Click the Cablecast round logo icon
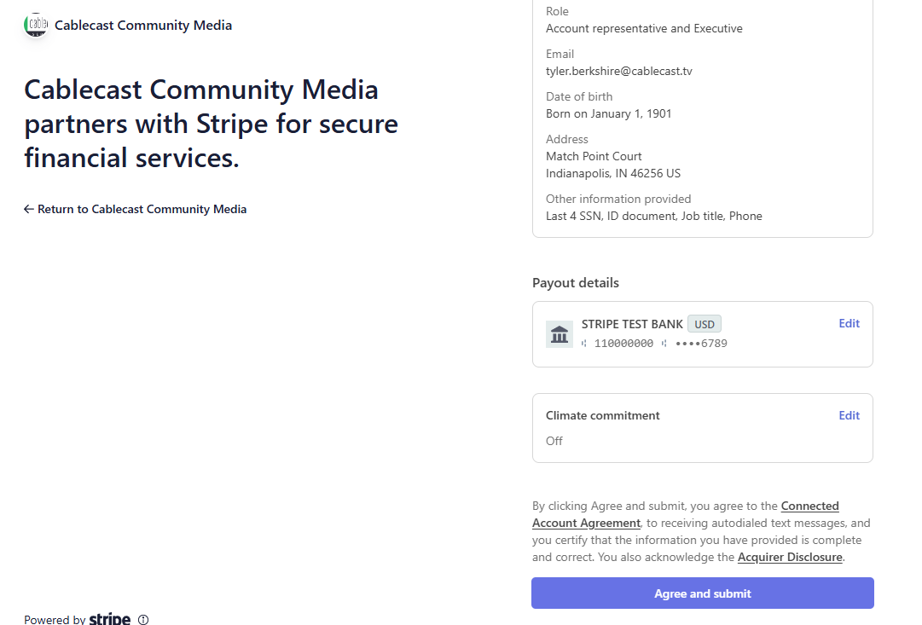This screenshot has height=625, width=922. pos(36,25)
